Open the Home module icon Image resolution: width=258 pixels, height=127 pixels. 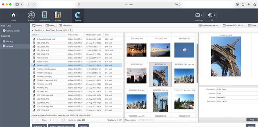coord(13,15)
